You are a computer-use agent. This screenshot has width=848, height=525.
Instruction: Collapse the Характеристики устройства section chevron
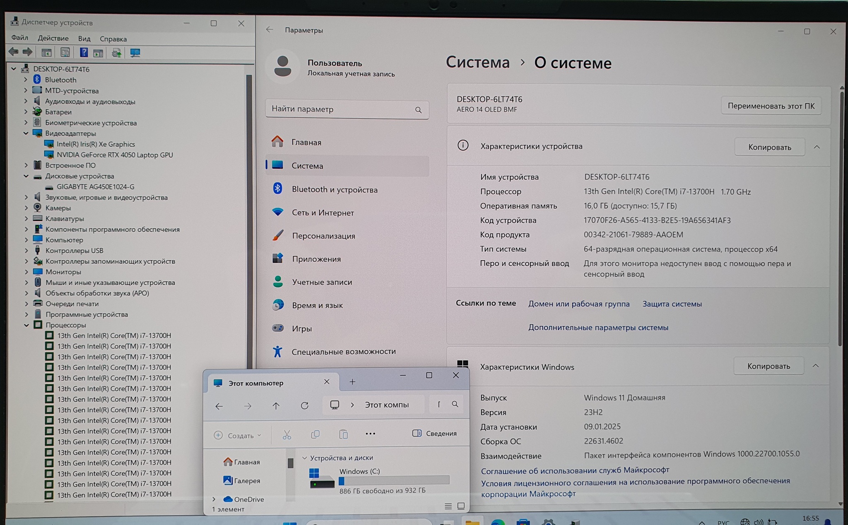tap(817, 147)
